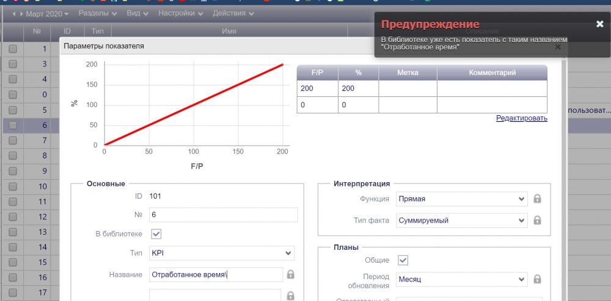611x301 pixels.
Task: Check the checkbox in row 3
Action: [x=13, y=64]
